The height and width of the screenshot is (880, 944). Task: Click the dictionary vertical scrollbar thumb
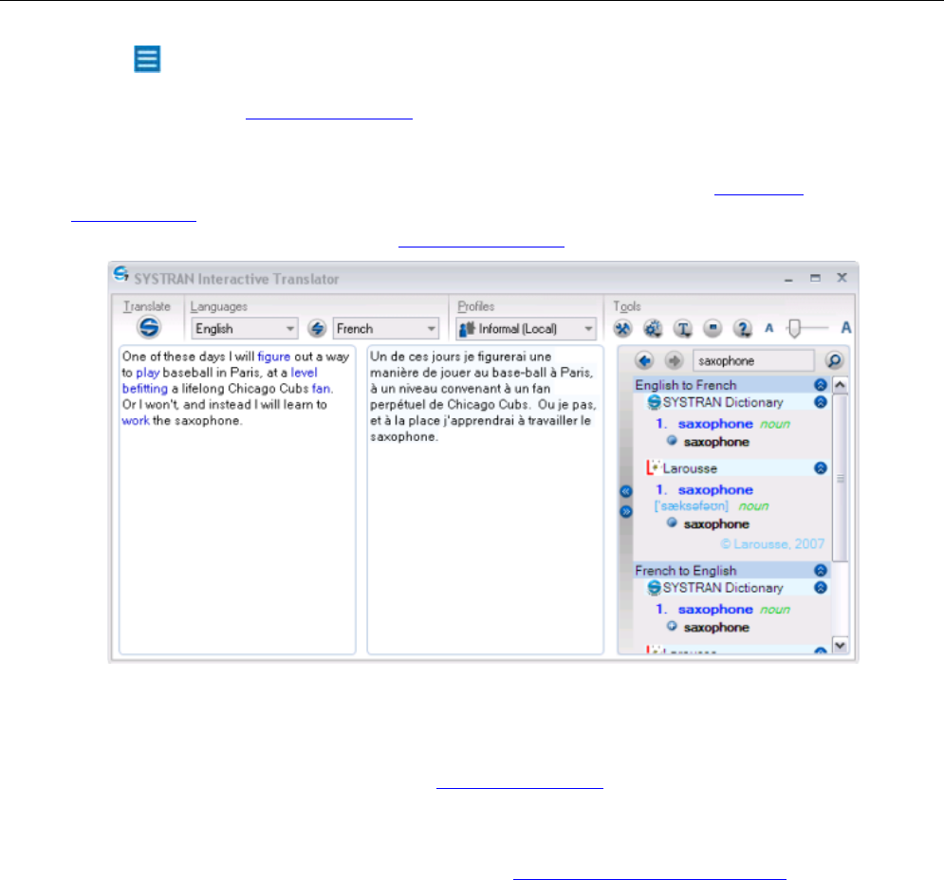(841, 478)
